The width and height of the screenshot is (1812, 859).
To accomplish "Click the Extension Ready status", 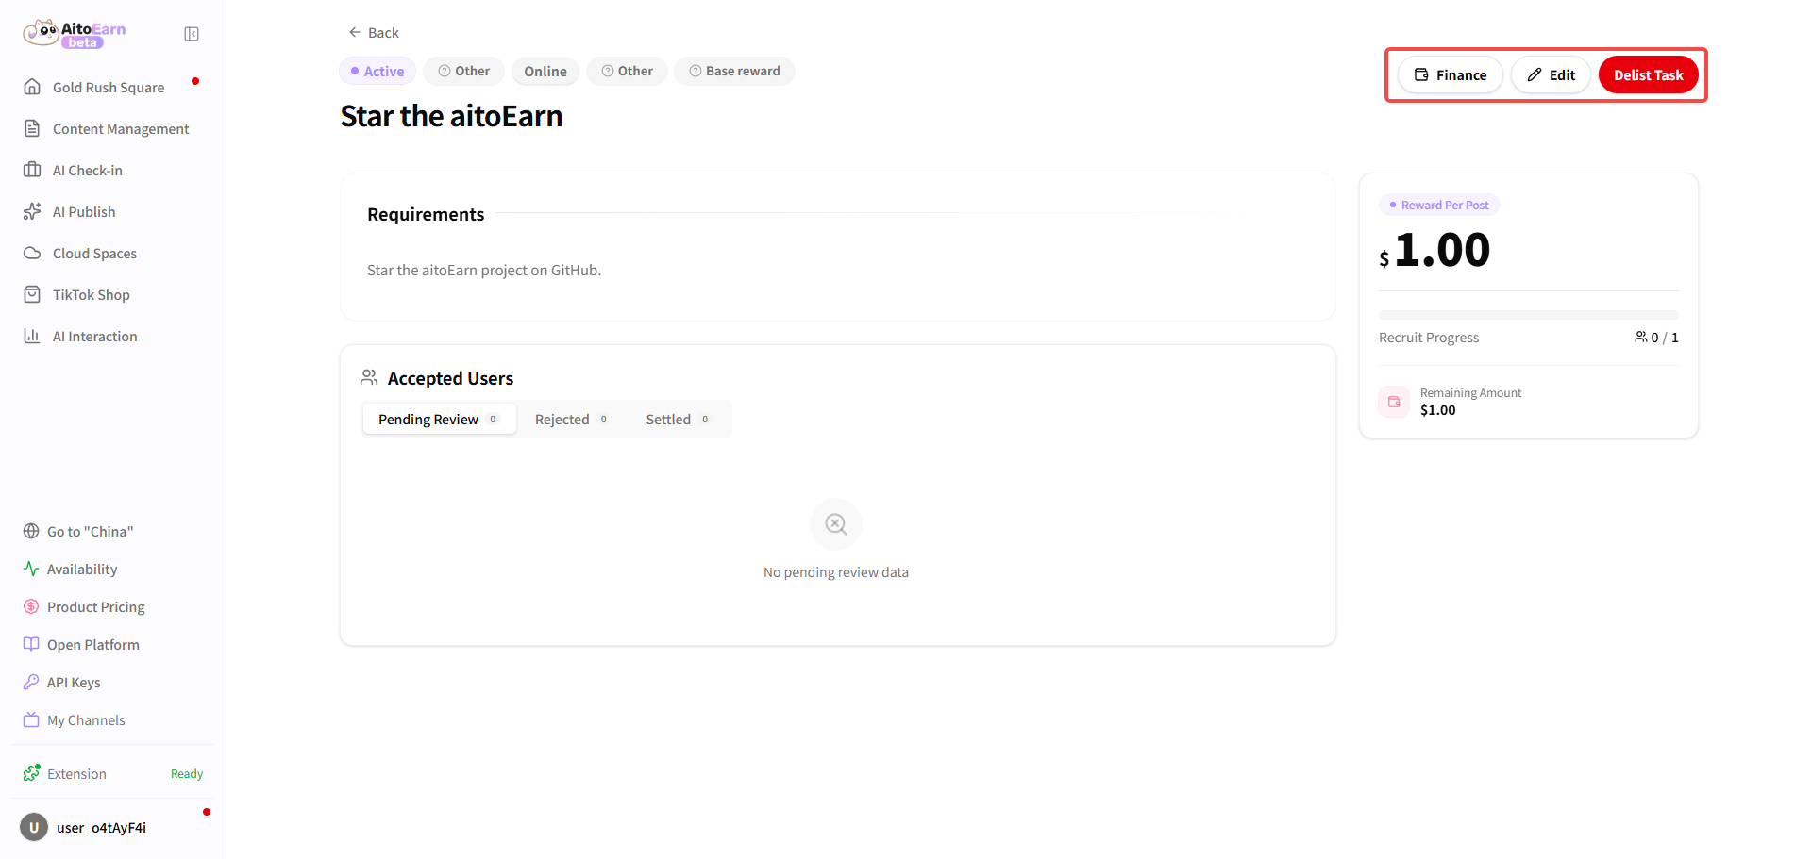I will pyautogui.click(x=187, y=773).
